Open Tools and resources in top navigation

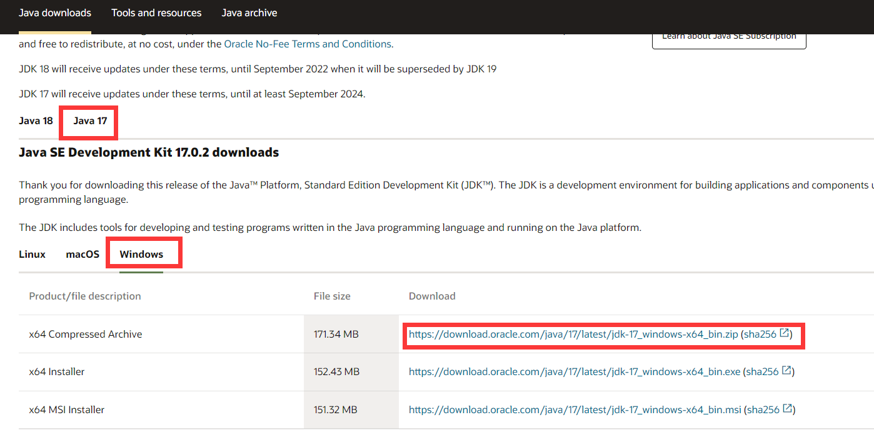[156, 13]
